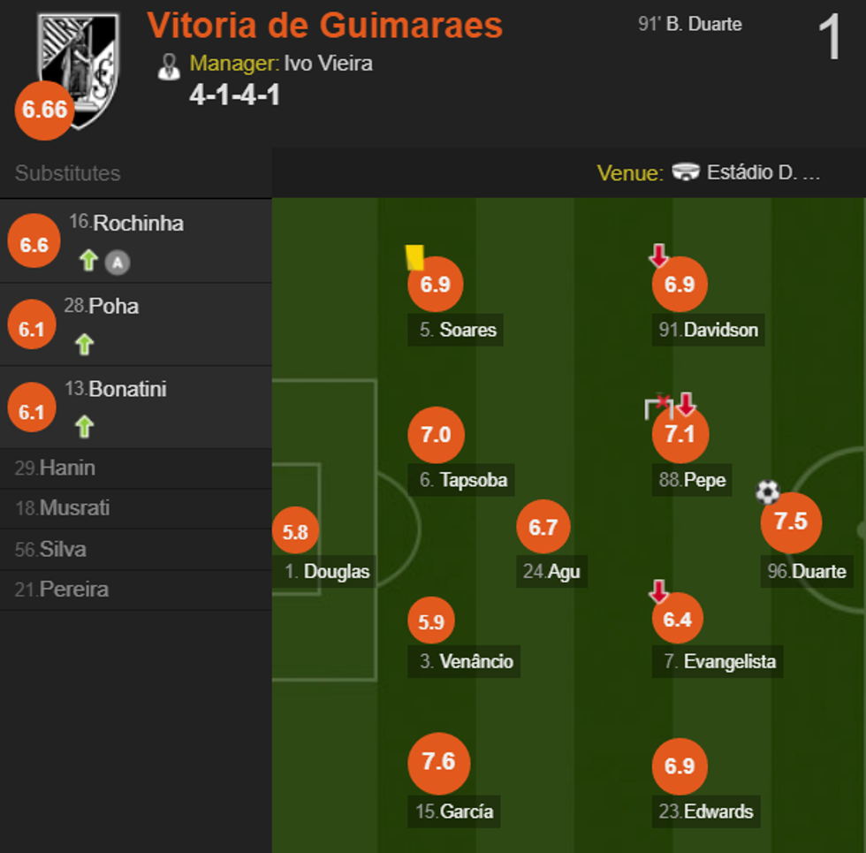Click the stadium icon next to Venue
Viewport: 866px width, 853px height.
pos(686,172)
